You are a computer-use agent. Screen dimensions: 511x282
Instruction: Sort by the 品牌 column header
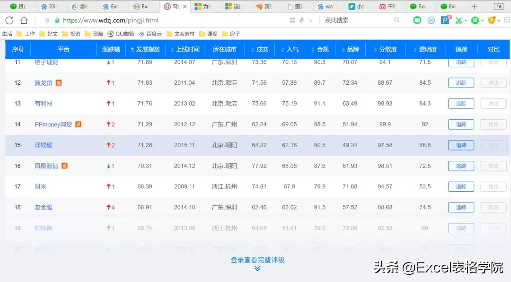pos(350,49)
